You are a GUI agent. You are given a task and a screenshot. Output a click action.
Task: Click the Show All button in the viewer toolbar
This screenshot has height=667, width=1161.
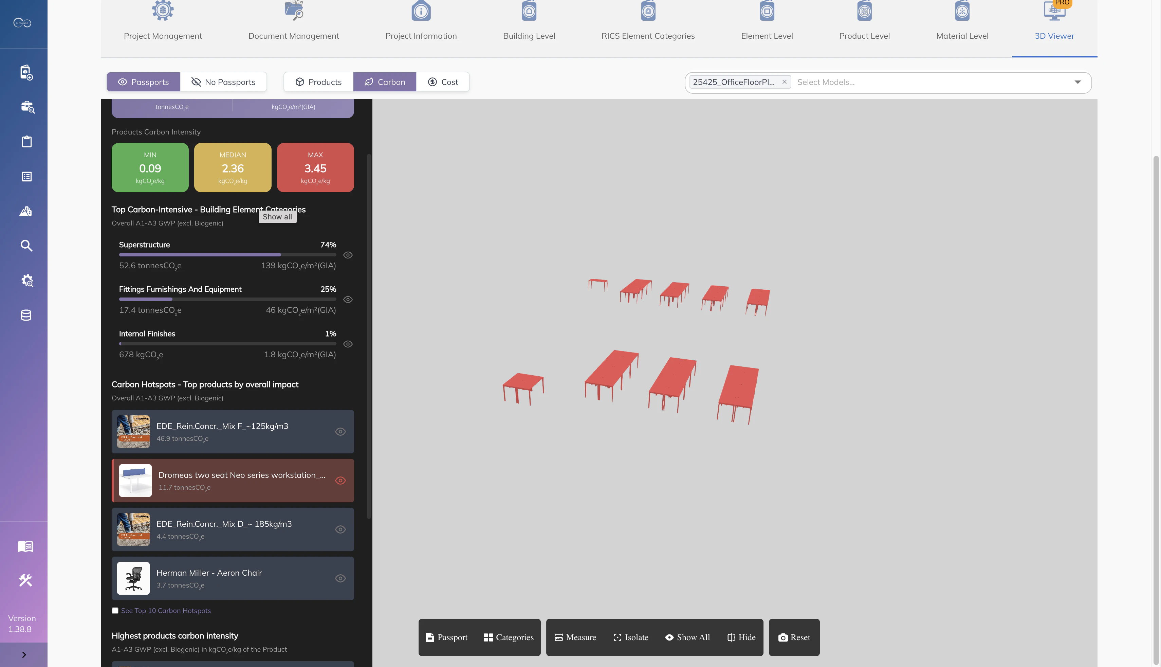688,637
